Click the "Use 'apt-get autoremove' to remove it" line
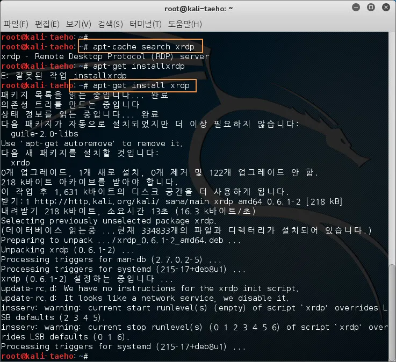Image resolution: width=396 pixels, height=362 pixels. tap(92, 143)
